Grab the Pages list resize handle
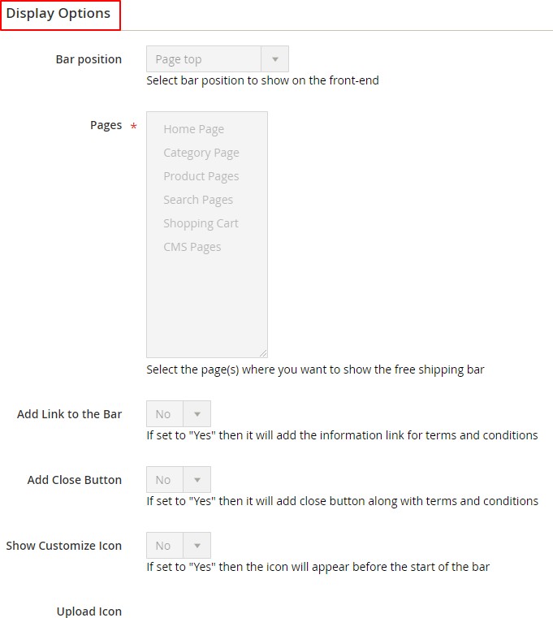The width and height of the screenshot is (553, 618). coord(263,353)
